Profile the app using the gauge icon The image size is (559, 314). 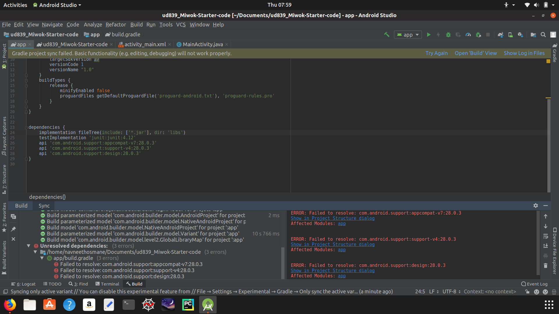coord(468,35)
